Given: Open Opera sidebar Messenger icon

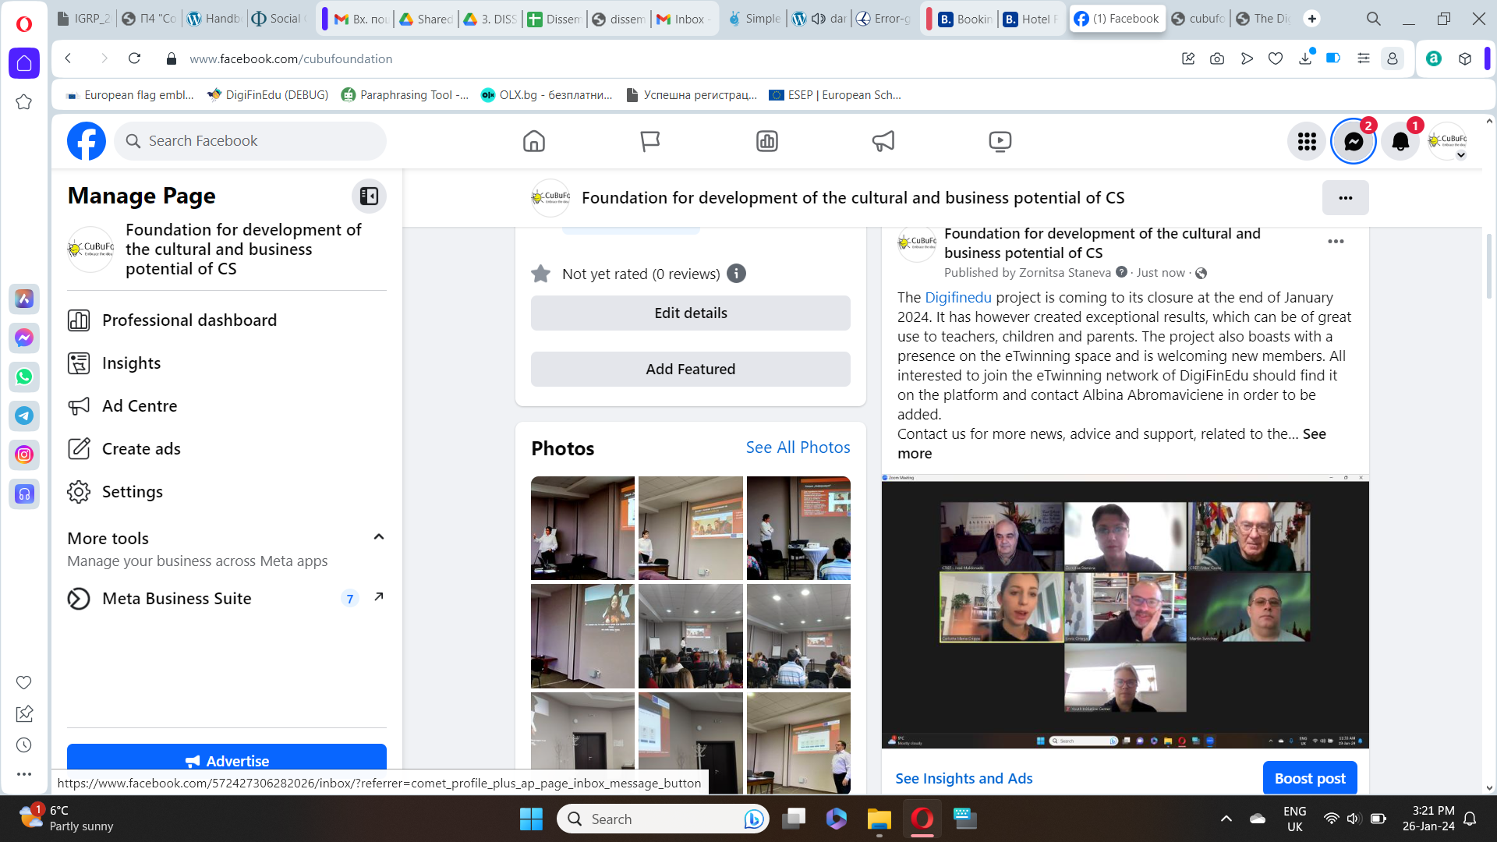Looking at the screenshot, I should 24,338.
